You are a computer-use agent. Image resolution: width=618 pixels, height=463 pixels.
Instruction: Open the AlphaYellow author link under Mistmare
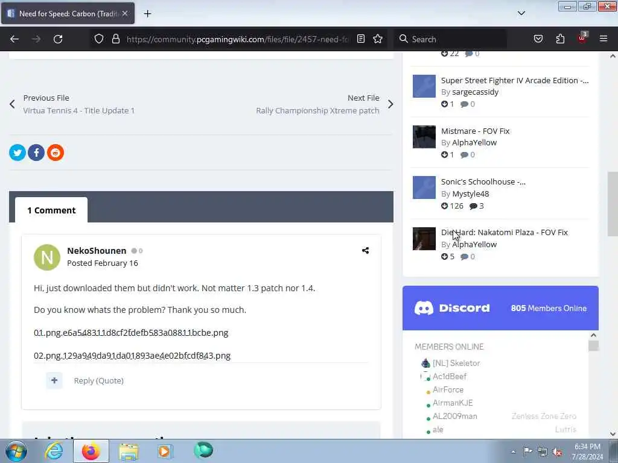[474, 142]
